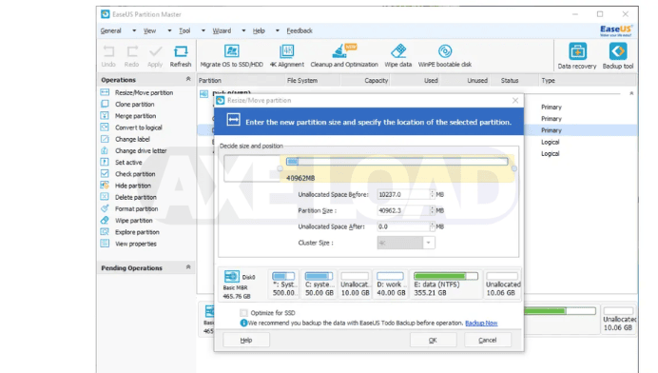Expand the General menu arrow

tap(134, 30)
